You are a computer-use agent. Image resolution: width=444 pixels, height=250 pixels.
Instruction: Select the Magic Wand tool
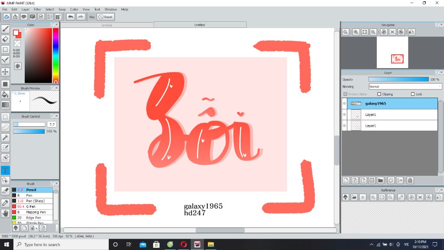click(x=5, y=138)
